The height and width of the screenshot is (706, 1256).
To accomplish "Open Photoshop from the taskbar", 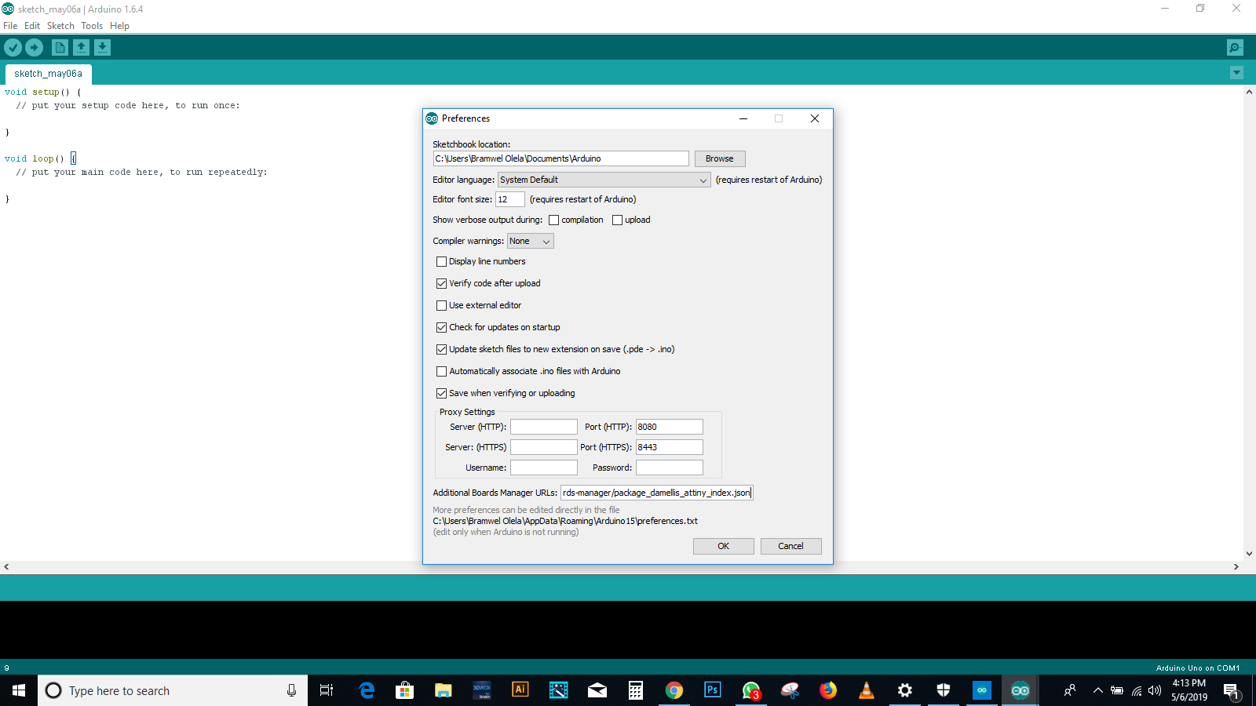I will [x=713, y=690].
